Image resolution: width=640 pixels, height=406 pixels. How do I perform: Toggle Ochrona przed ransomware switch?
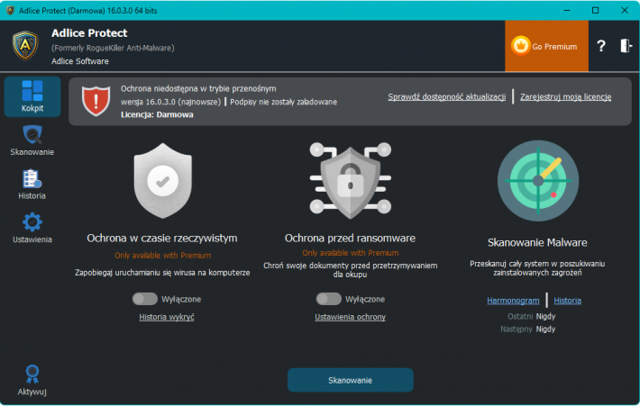tap(329, 299)
